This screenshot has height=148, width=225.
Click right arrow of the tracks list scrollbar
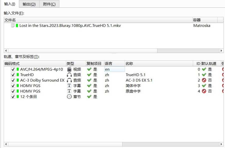[222, 144]
